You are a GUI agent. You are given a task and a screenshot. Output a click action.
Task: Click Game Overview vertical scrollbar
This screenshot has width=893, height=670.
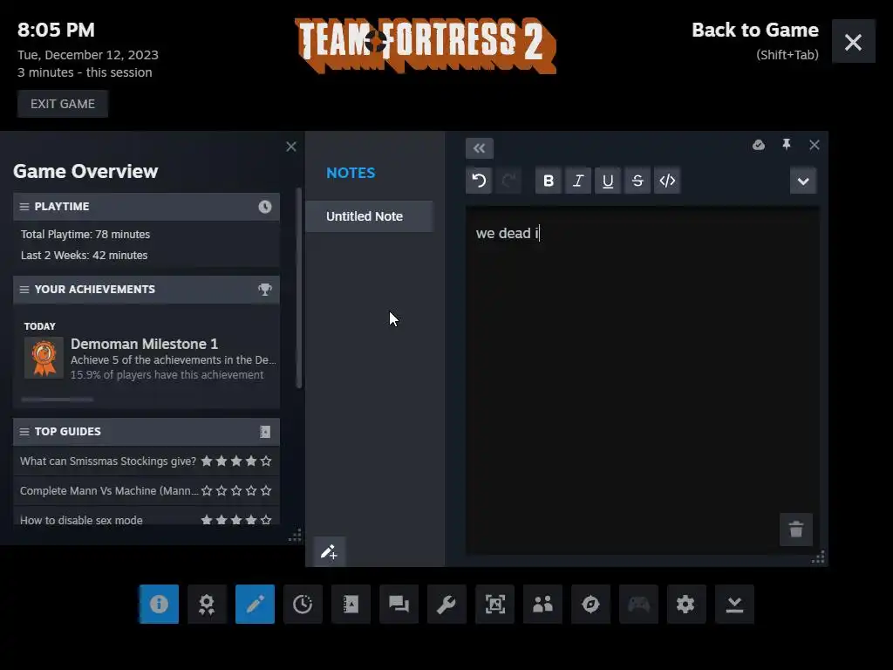point(299,288)
